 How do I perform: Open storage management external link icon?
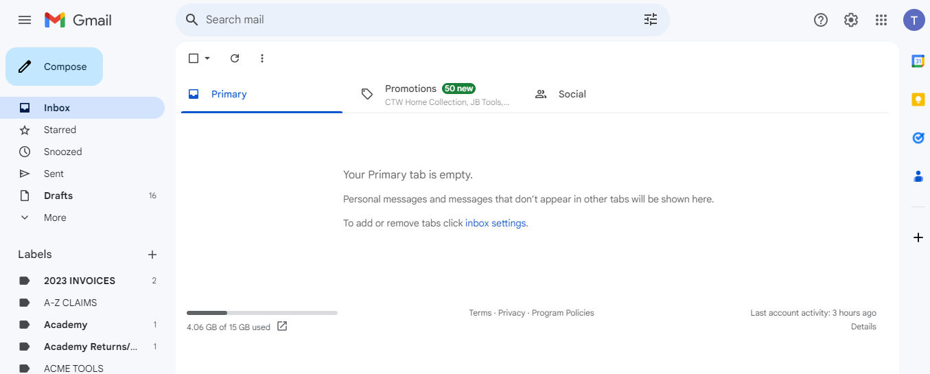coord(282,327)
